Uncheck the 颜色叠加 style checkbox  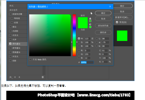[x=10, y=44]
